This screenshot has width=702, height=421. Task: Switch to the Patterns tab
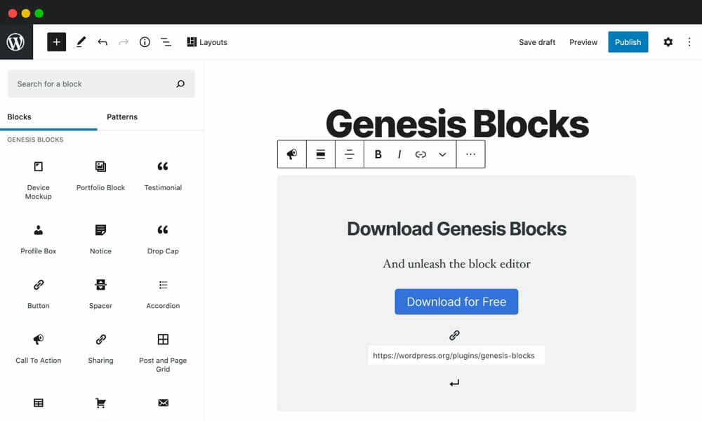point(121,116)
